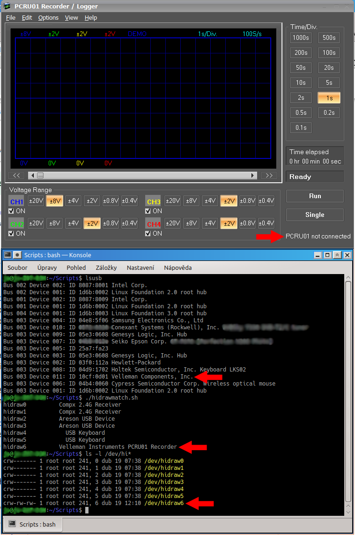Click the /dev/hidraw6 entry in terminal
Image resolution: width=355 pixels, height=535 pixels.
164,503
